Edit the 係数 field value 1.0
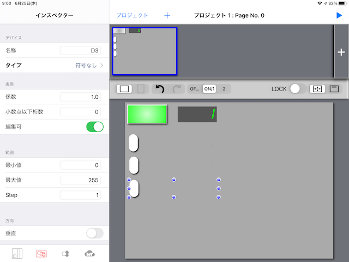Image resolution: width=349 pixels, height=262 pixels. (x=80, y=97)
